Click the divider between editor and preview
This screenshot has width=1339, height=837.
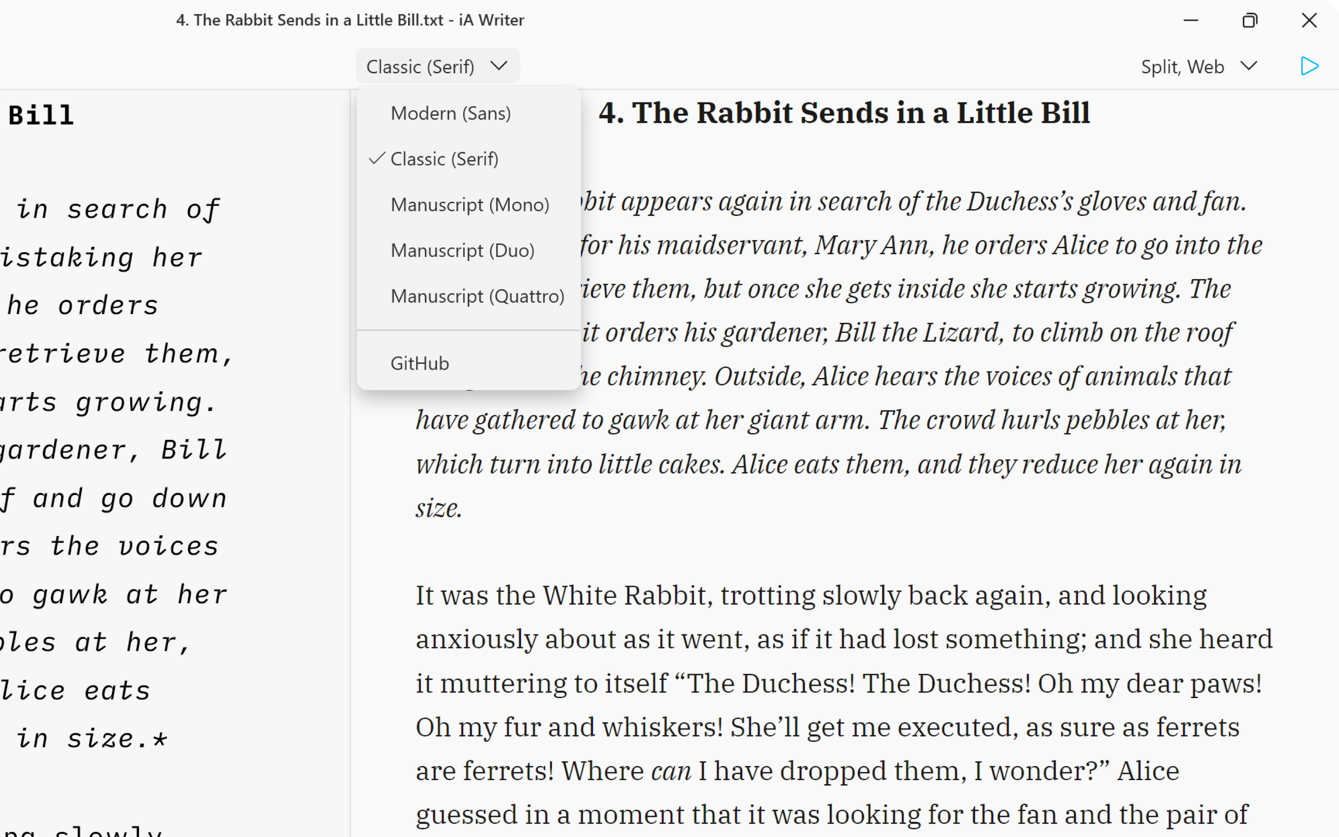[x=350, y=554]
